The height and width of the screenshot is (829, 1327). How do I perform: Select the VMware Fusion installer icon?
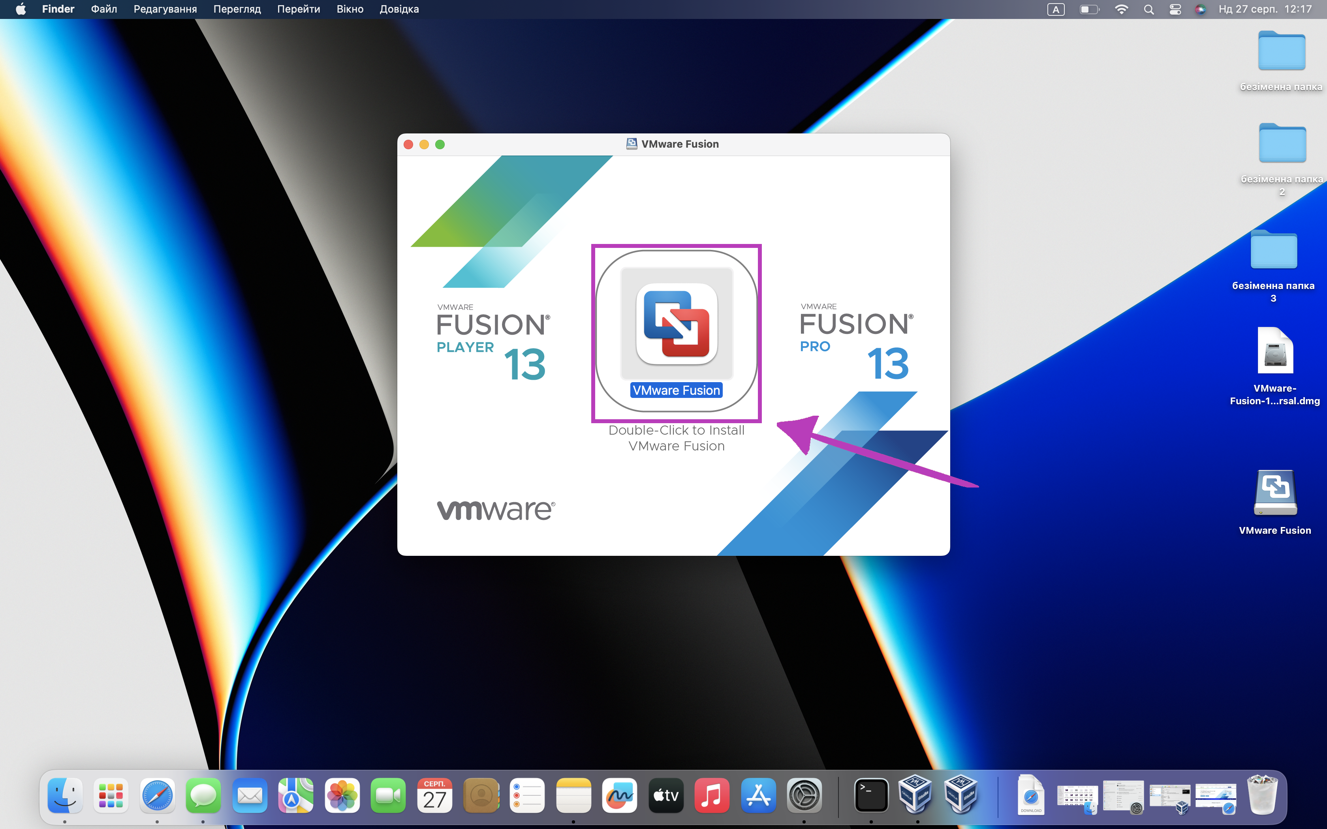[x=676, y=323]
